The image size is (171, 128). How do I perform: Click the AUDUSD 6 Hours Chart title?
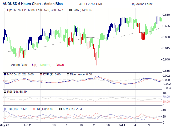coord(33,4)
